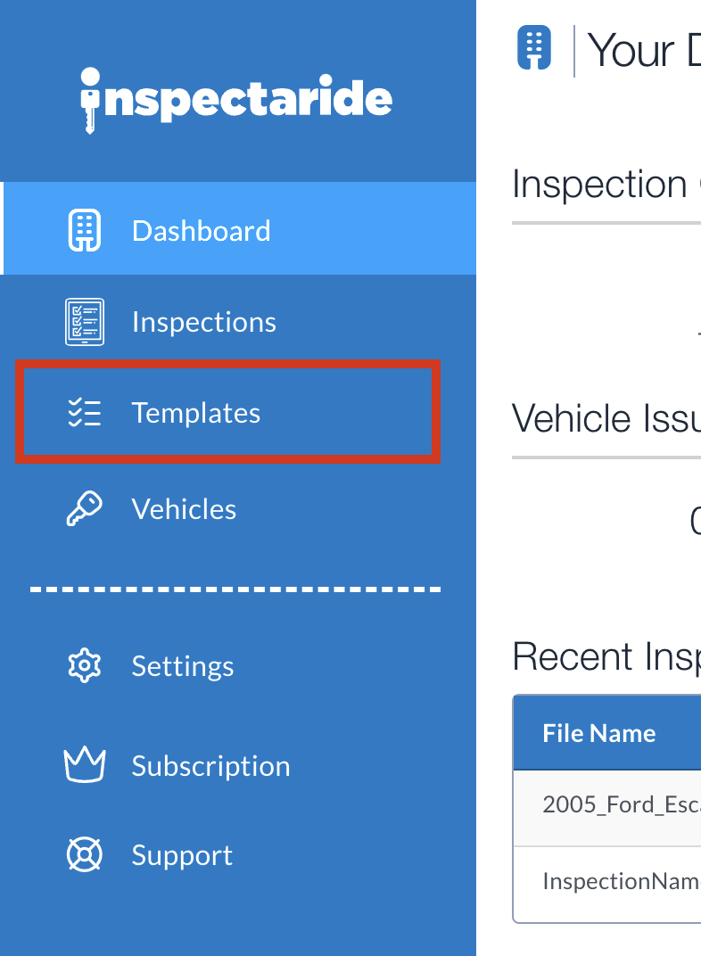Open the Dashboard menu item
The image size is (701, 956).
[238, 228]
